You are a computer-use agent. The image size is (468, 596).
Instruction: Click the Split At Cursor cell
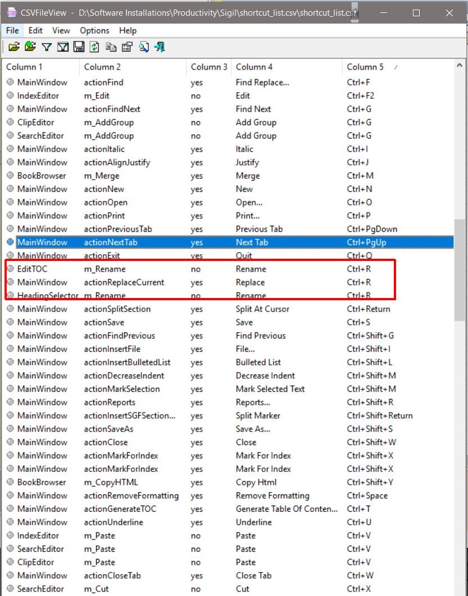click(262, 309)
